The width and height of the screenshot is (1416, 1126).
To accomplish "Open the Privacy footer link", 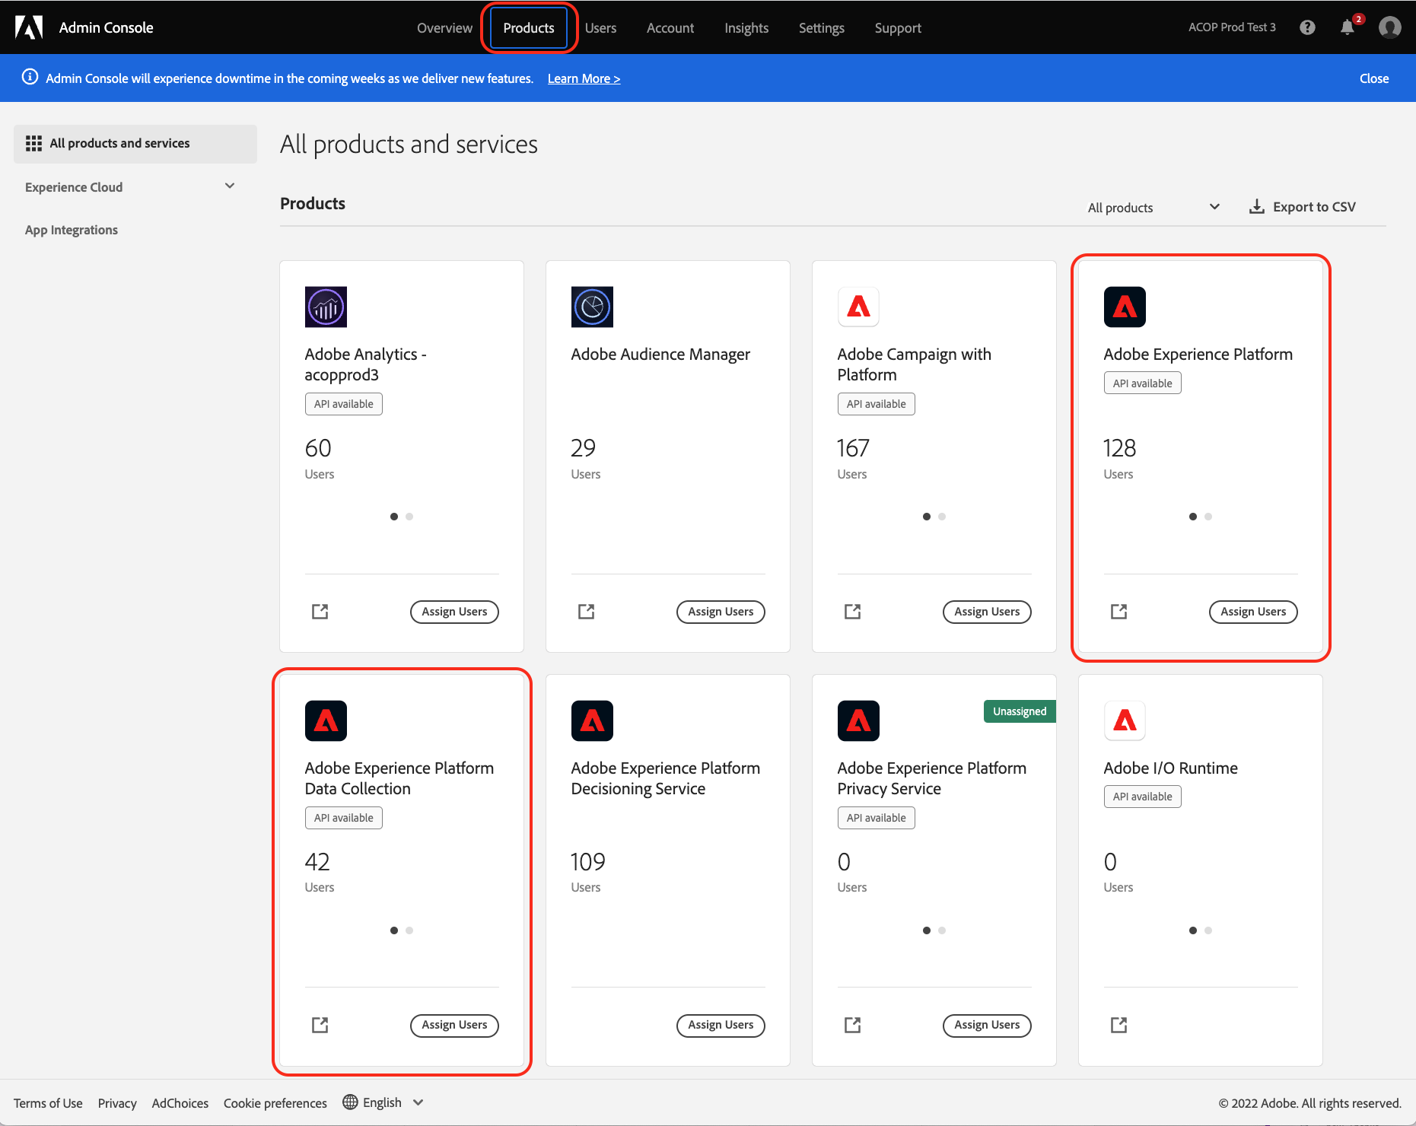I will (117, 1103).
